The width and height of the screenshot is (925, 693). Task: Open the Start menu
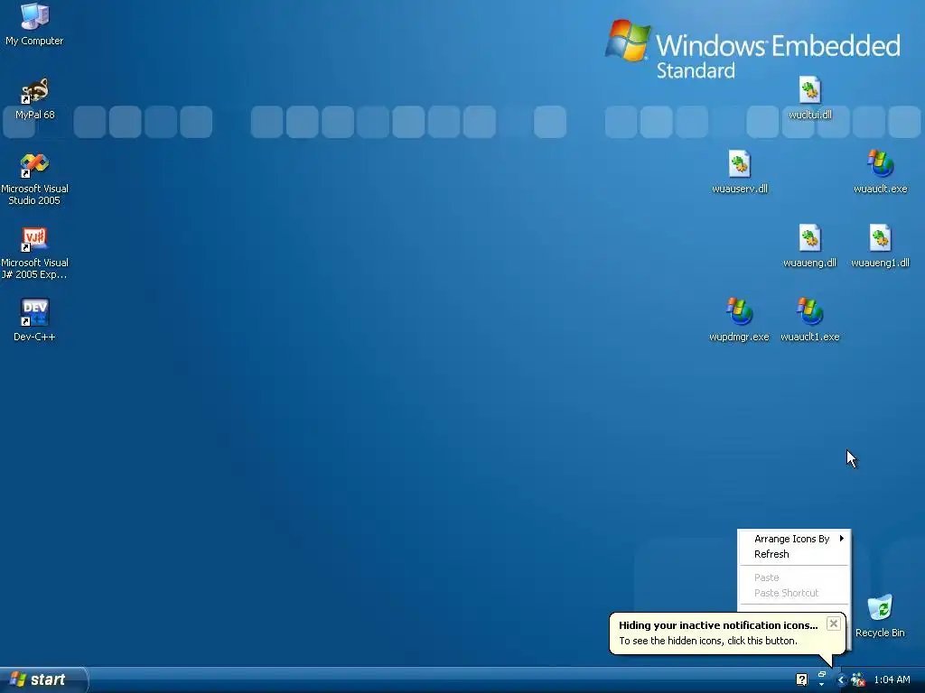(x=43, y=679)
